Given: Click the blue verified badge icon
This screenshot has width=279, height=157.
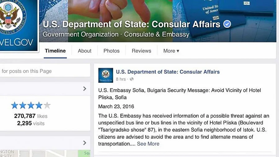Looking at the screenshot, I should (227, 24).
